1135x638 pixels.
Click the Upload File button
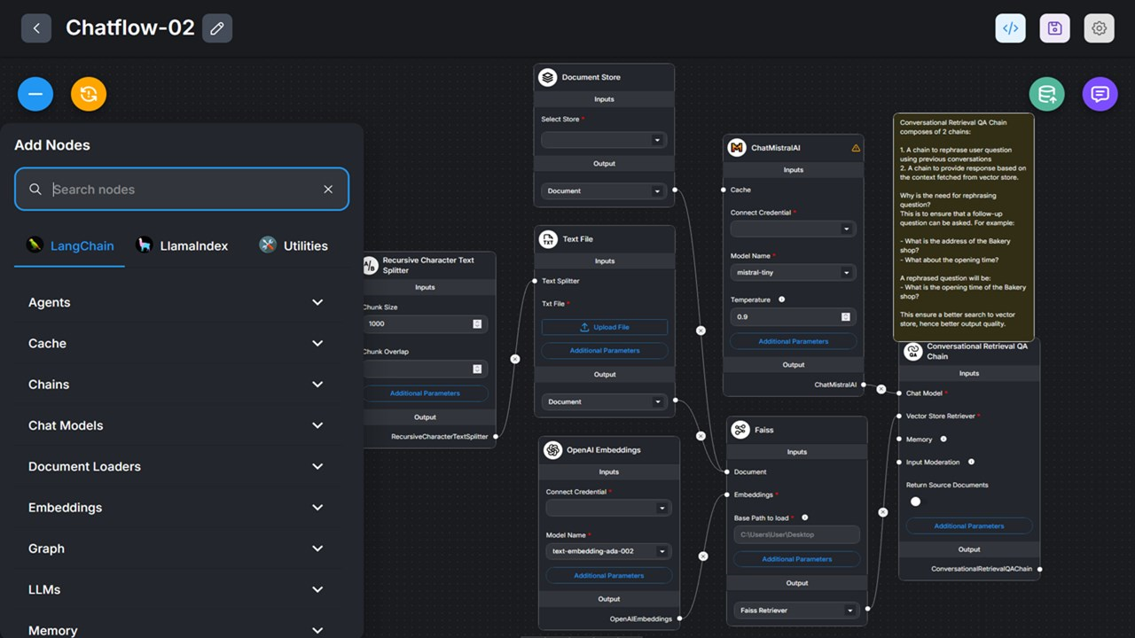coord(605,327)
